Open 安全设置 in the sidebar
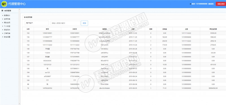The image size is (226, 105). [x=7, y=37]
